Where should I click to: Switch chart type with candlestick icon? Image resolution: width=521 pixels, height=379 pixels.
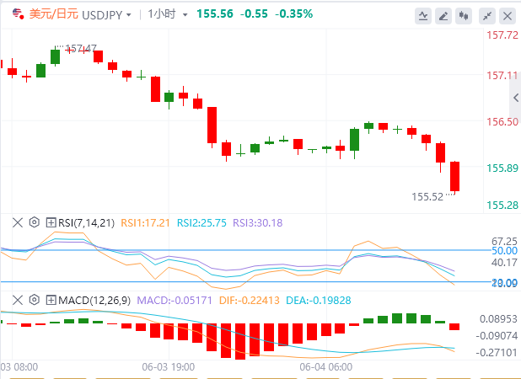pos(464,16)
